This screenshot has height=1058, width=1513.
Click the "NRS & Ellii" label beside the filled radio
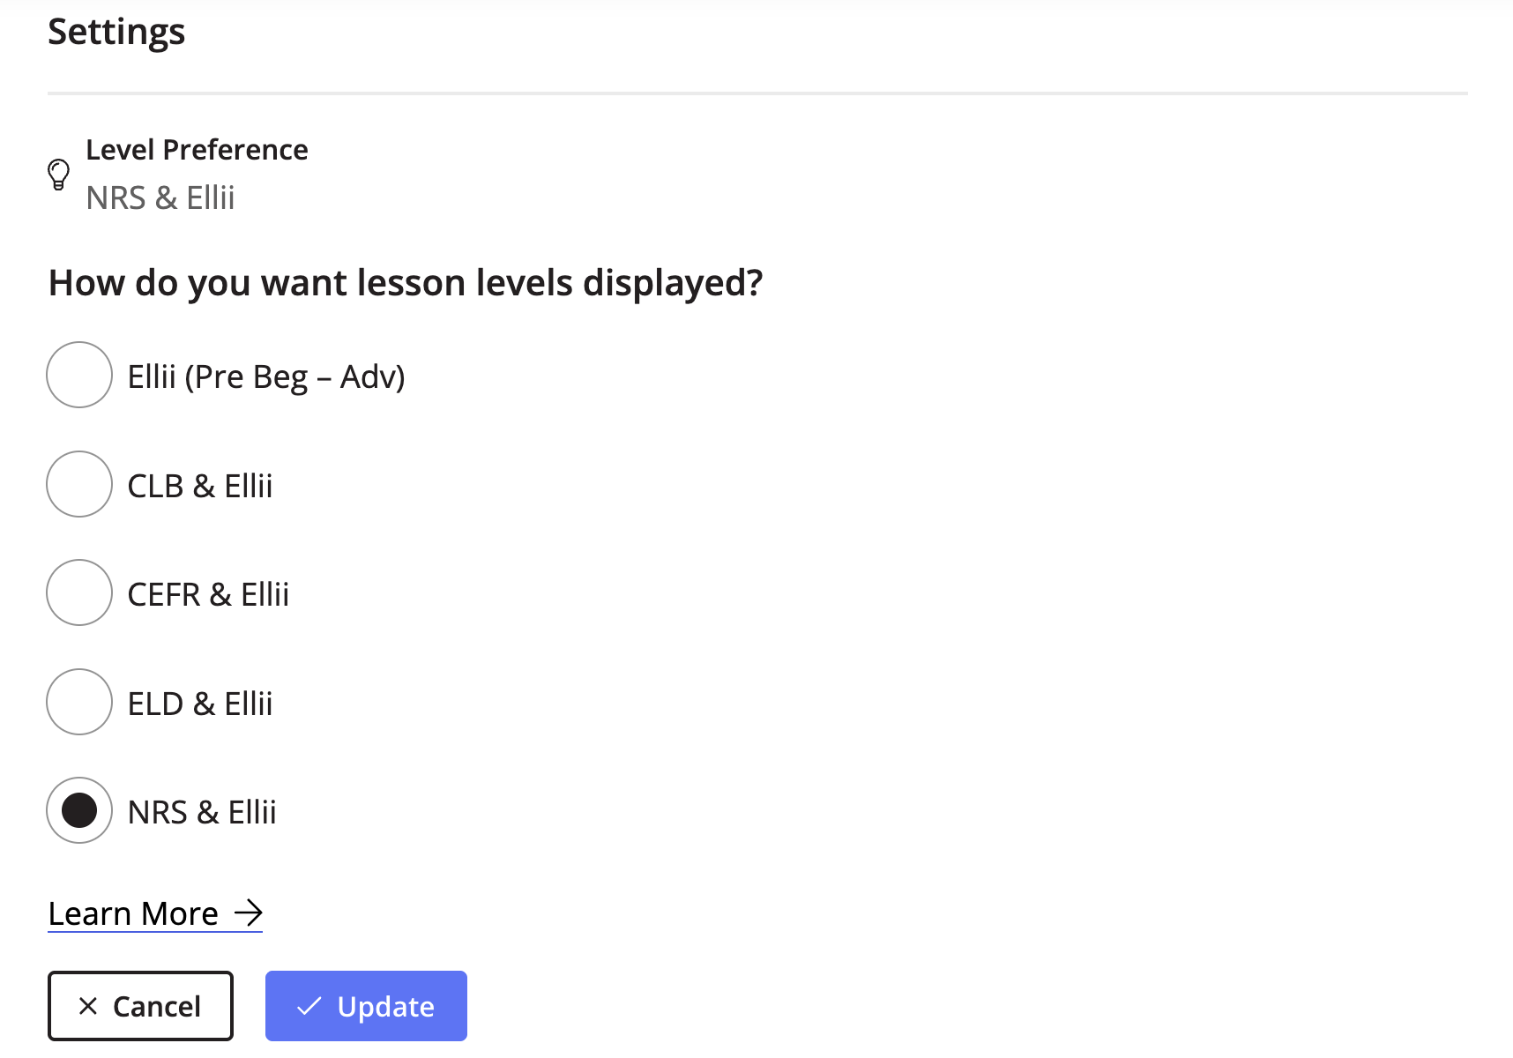(x=202, y=813)
